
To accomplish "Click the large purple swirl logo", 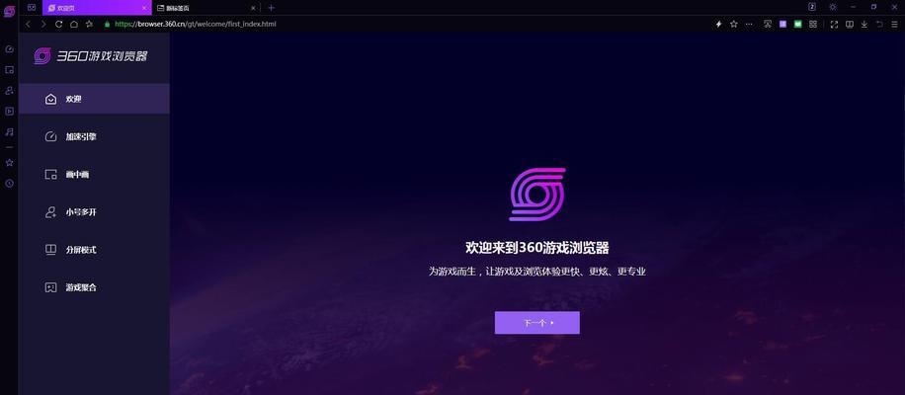I will [537, 195].
